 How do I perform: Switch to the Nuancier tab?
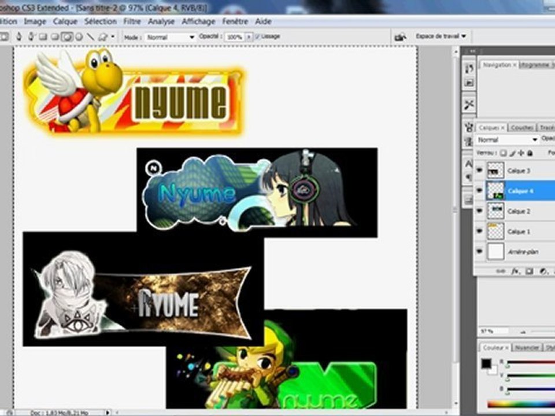pos(527,348)
